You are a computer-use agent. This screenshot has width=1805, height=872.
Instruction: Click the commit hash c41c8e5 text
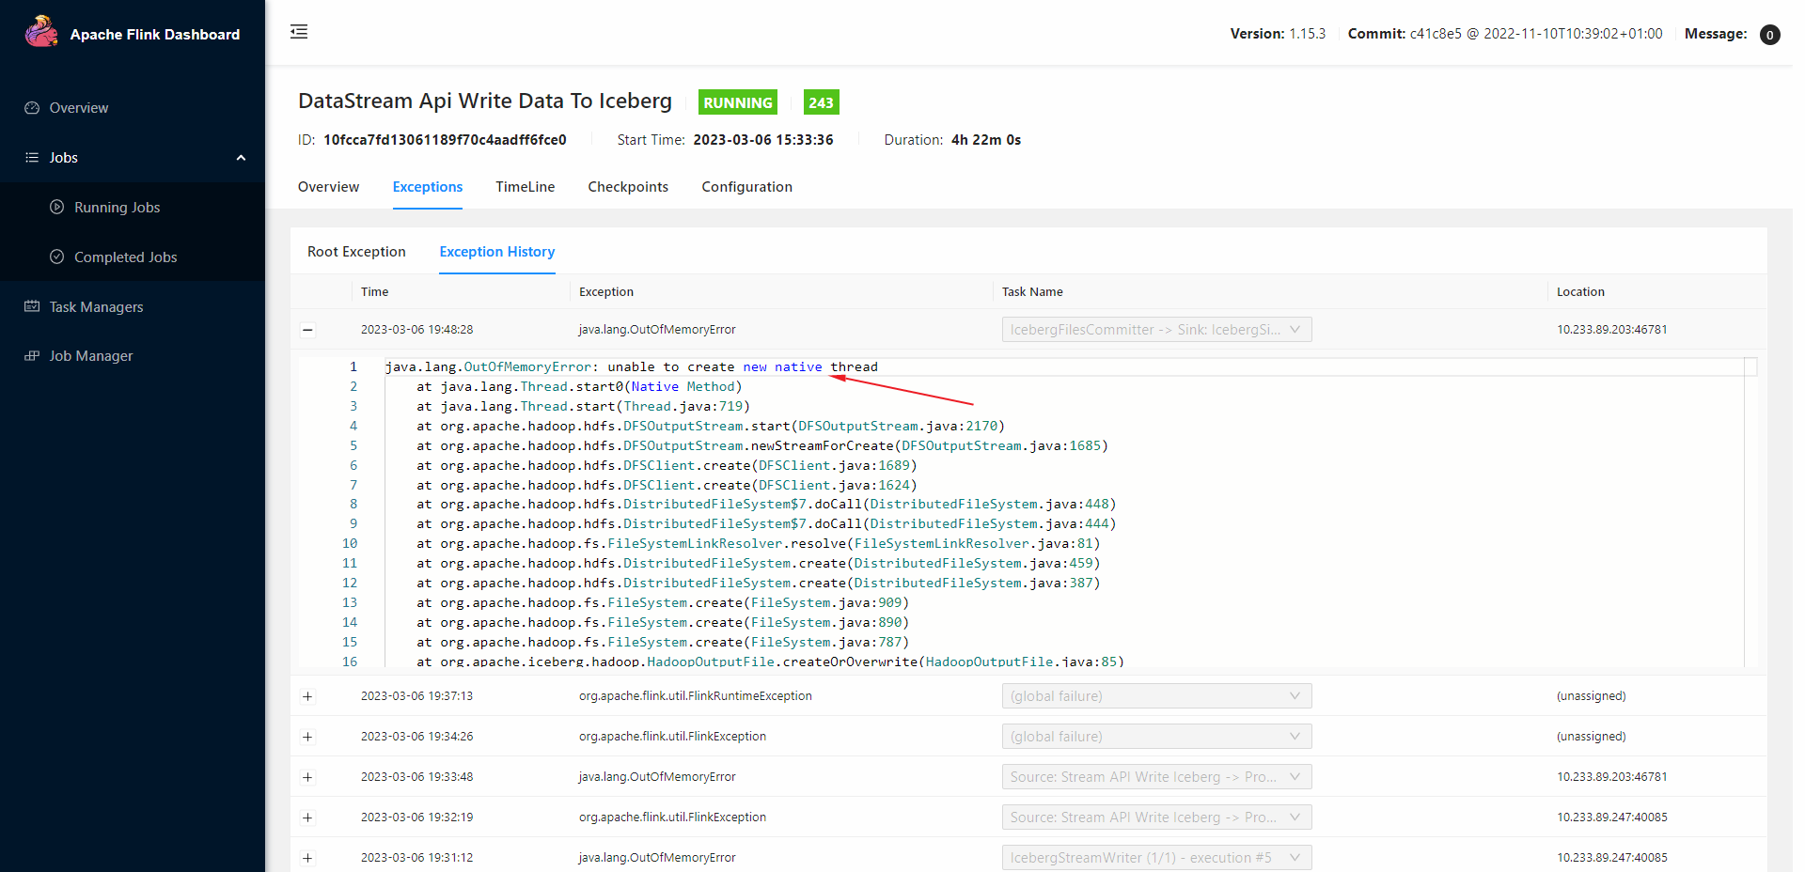pyautogui.click(x=1436, y=34)
